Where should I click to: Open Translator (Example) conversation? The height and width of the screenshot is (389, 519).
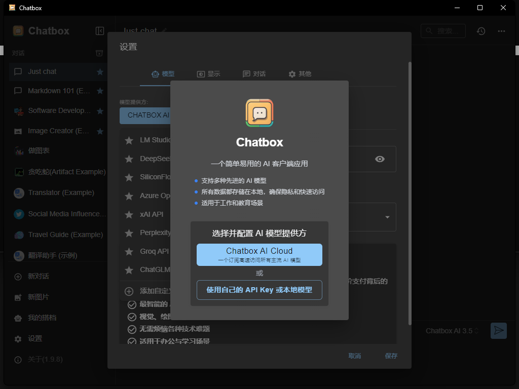58,193
